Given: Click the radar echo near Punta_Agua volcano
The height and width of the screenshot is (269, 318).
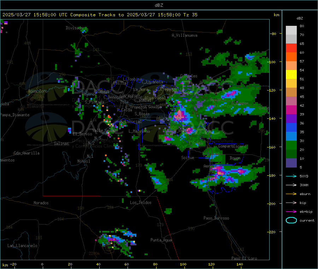Looking at the screenshot, I should pyautogui.click(x=117, y=241).
